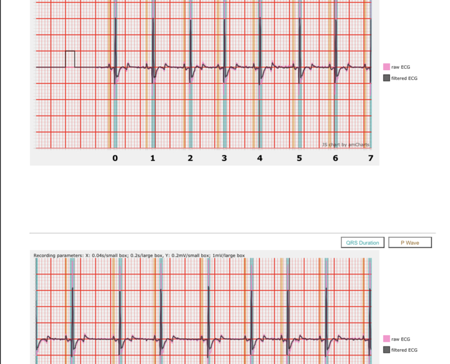Screen dimensions: 450x364
Task: Click the P Wave button
Action: (410, 243)
